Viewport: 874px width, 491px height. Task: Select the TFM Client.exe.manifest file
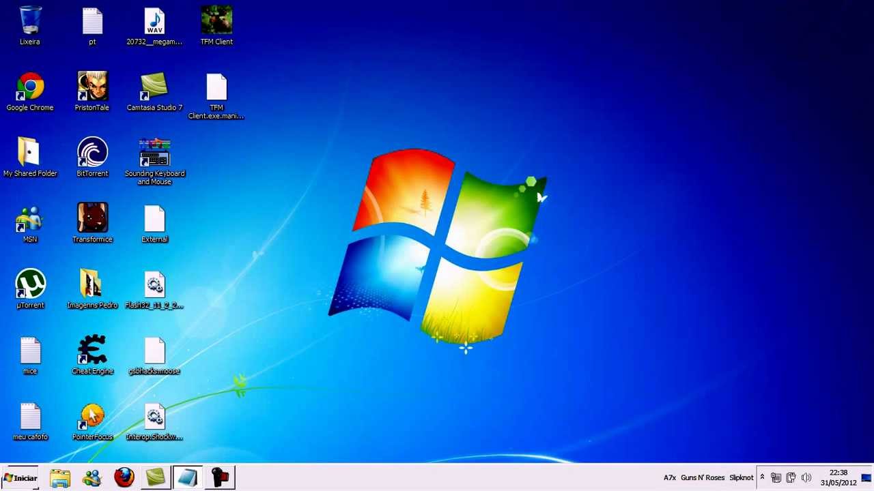click(216, 96)
